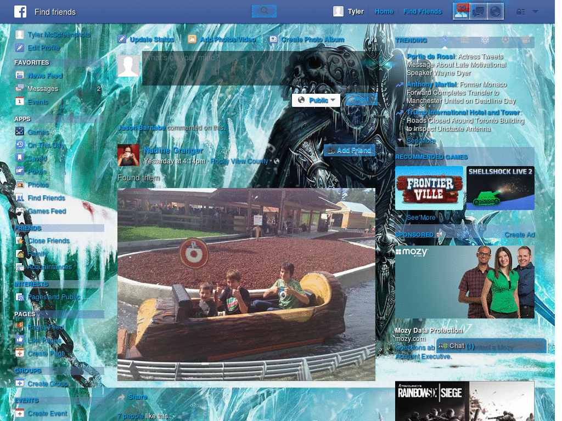Open the notifications globe icon
Viewport: 562px width, 421px height.
[495, 11]
